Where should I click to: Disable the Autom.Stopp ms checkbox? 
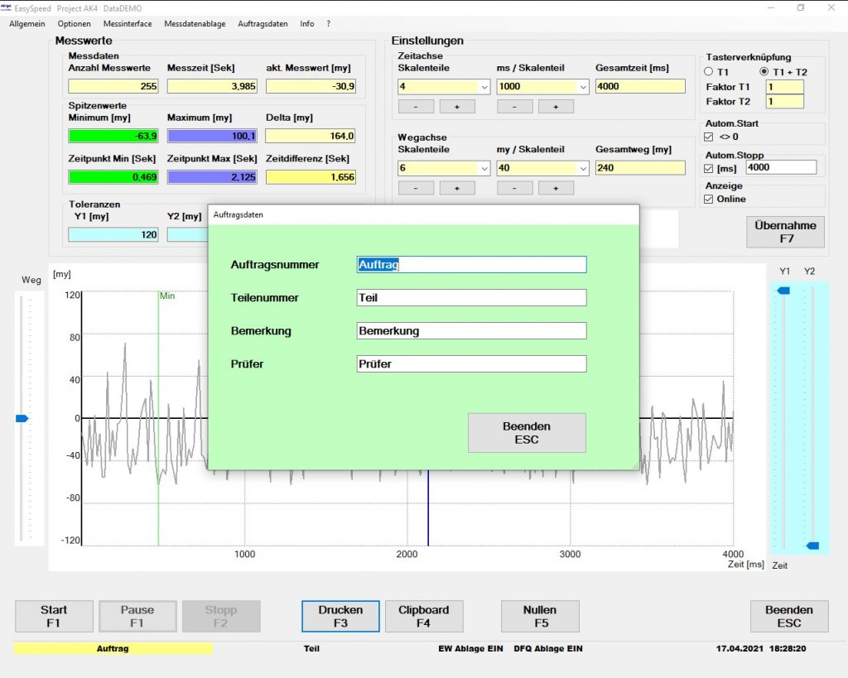pyautogui.click(x=708, y=169)
